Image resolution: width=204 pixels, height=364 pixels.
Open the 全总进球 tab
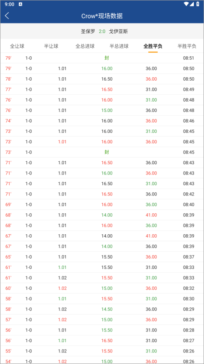[x=85, y=46]
